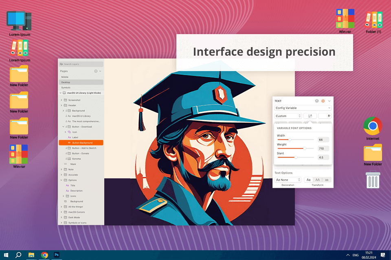
Task: Select the Button - Add to Sketch layer
Action: (x=81, y=148)
